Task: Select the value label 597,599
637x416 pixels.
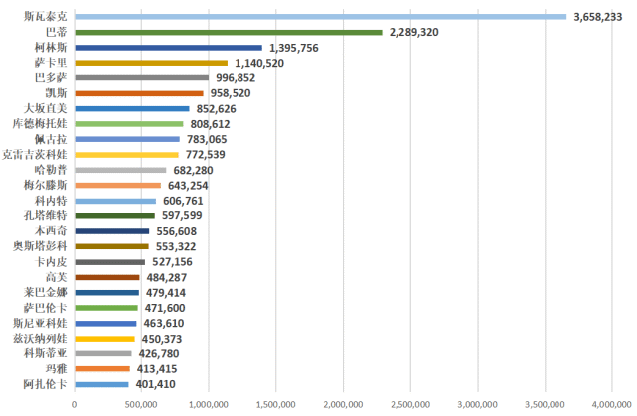Action: (x=182, y=215)
